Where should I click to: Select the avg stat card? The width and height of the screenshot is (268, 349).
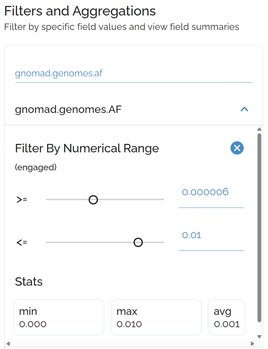tap(226, 317)
